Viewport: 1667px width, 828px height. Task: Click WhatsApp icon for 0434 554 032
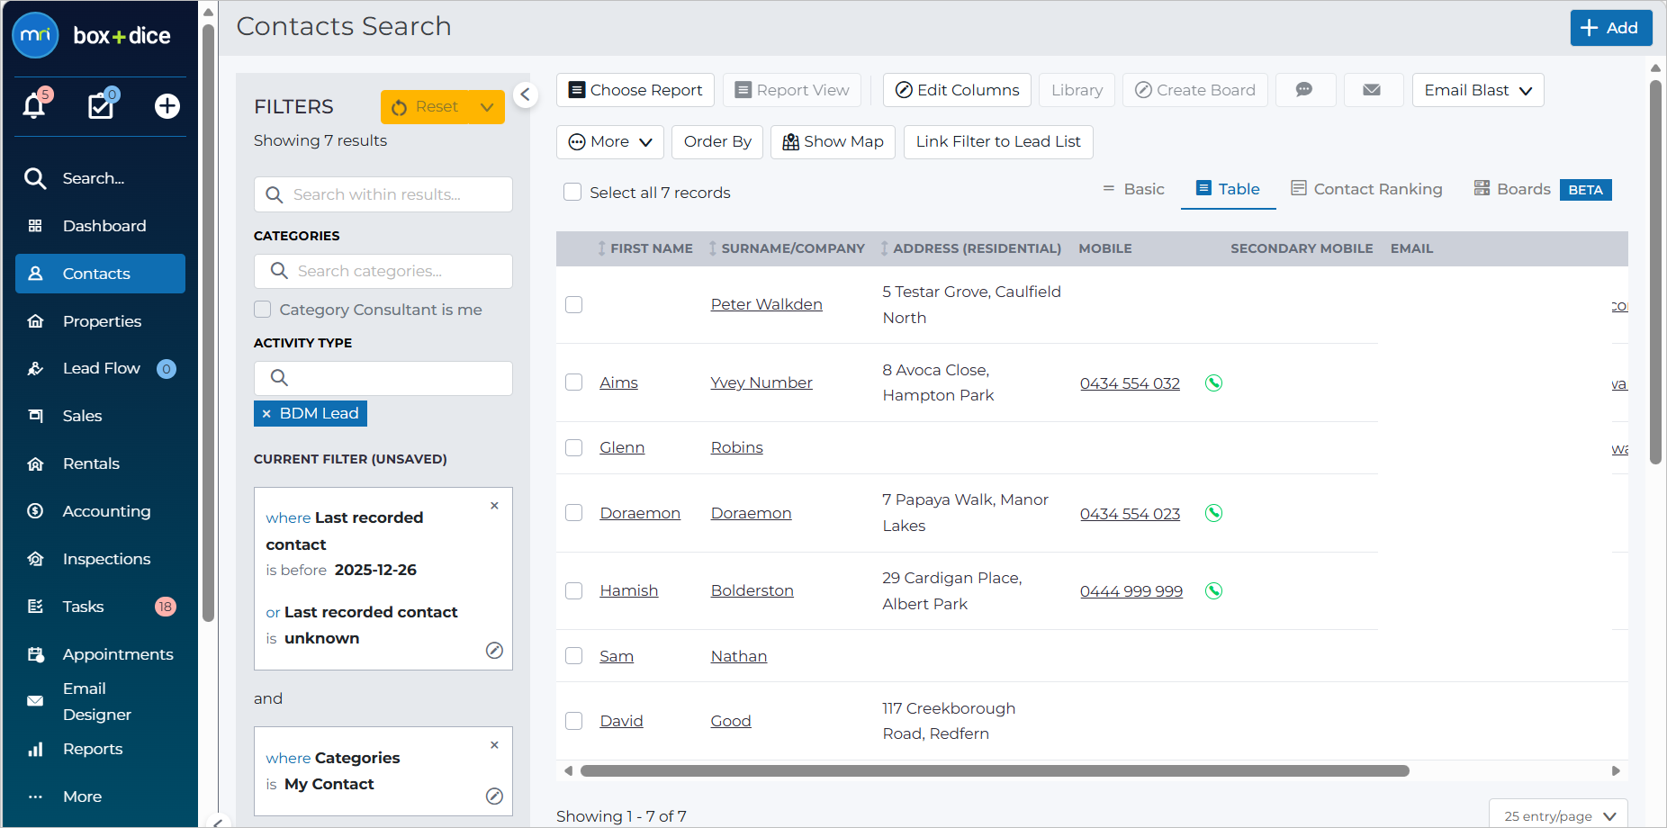[x=1213, y=382]
